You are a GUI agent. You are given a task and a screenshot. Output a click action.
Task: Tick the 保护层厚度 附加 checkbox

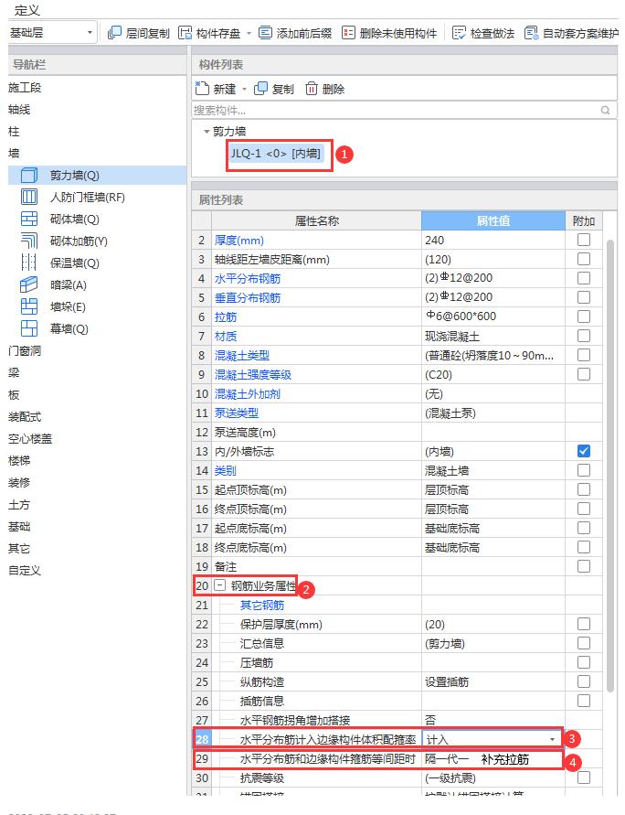pyautogui.click(x=584, y=624)
